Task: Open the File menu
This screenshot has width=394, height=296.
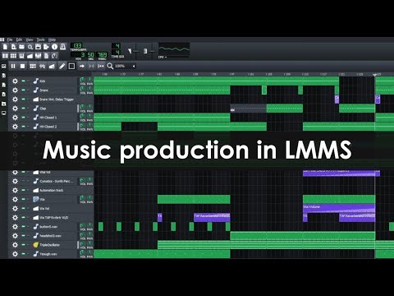Action: point(10,39)
